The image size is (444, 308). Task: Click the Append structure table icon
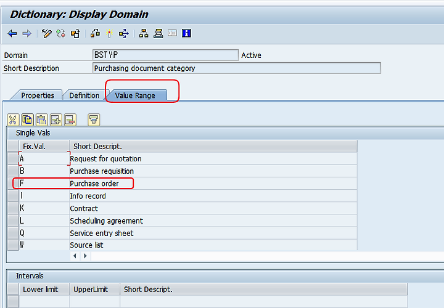tap(172, 33)
